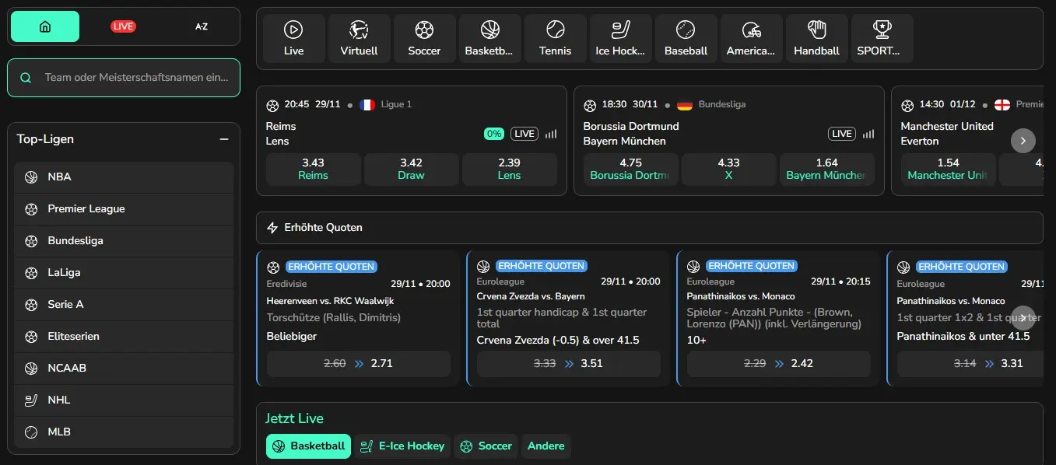
Task: Click the 0% badge on Reims match
Action: point(494,134)
